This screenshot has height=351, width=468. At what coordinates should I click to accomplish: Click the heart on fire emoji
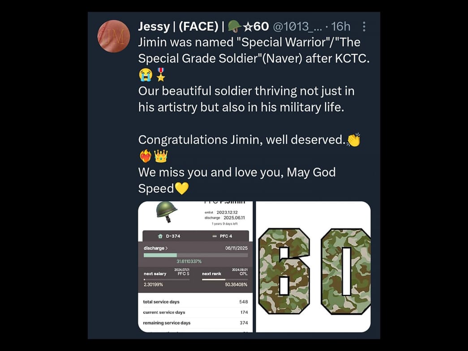(x=146, y=156)
